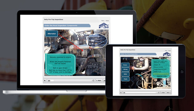Click the volume icon on the tablet player
This screenshot has height=111, width=194.
(121, 92)
